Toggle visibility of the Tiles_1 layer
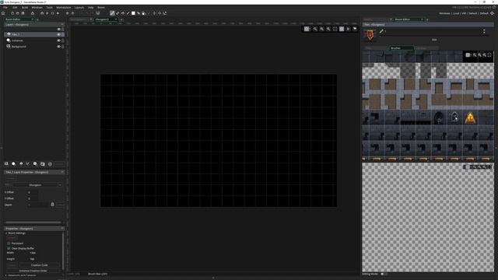 [59, 34]
